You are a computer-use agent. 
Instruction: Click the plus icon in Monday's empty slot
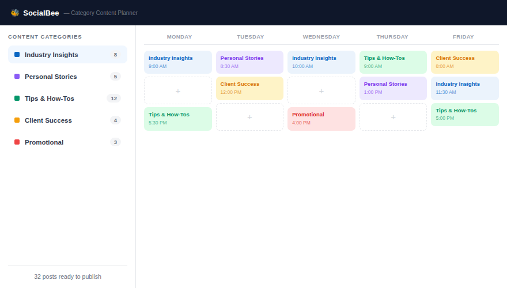[x=177, y=91]
